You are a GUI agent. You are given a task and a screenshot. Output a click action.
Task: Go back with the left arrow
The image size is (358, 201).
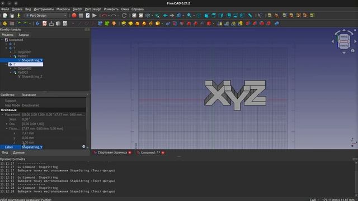click(166, 16)
